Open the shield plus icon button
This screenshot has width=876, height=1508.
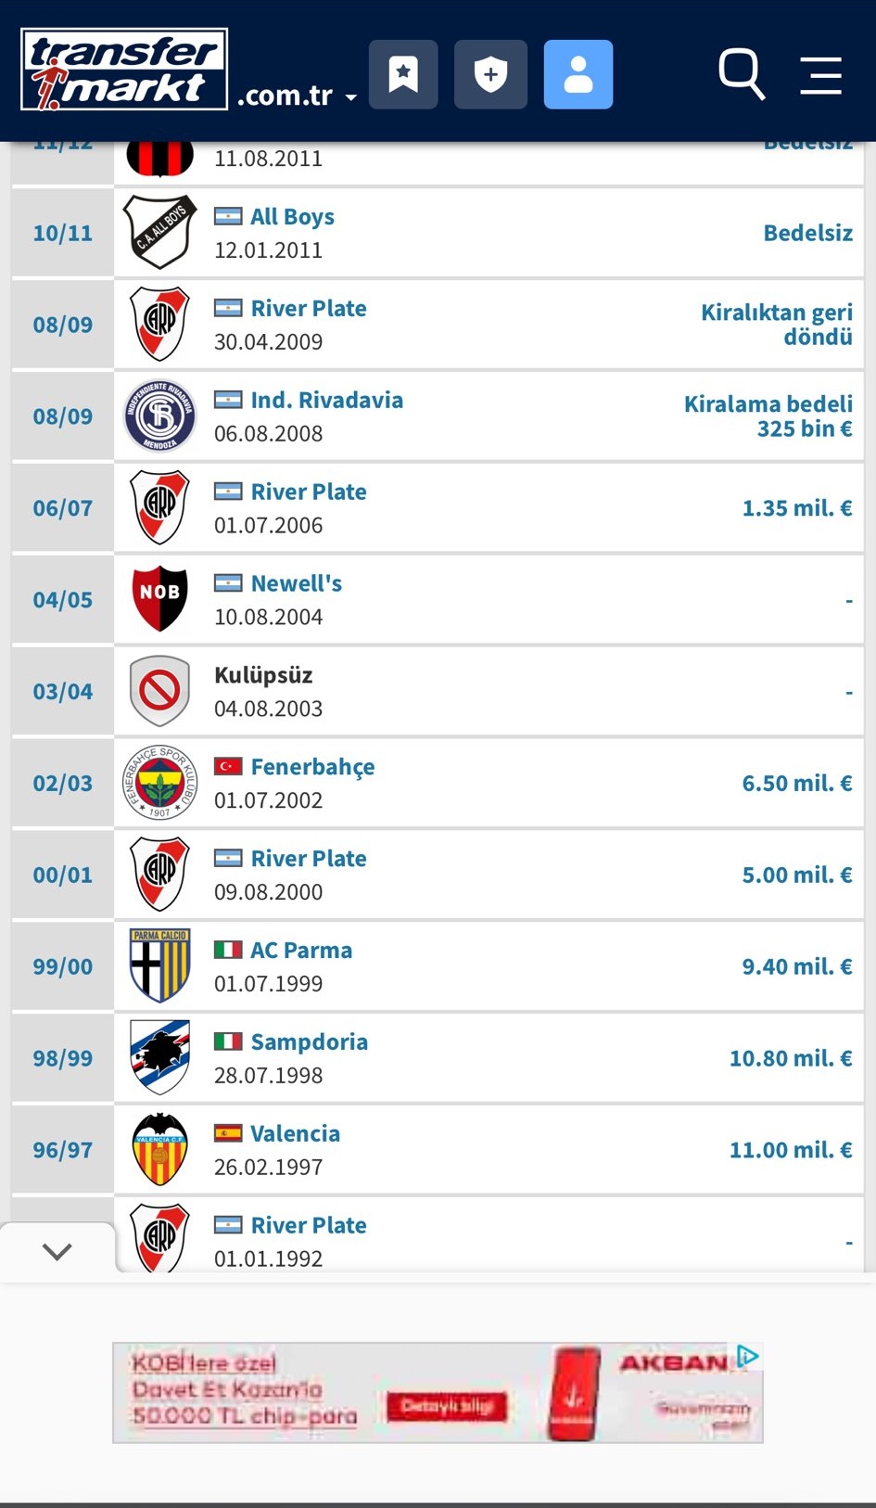coord(490,74)
